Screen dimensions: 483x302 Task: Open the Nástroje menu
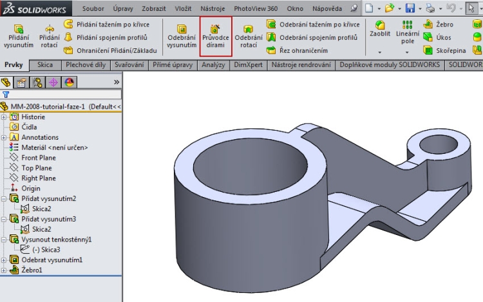click(x=213, y=8)
